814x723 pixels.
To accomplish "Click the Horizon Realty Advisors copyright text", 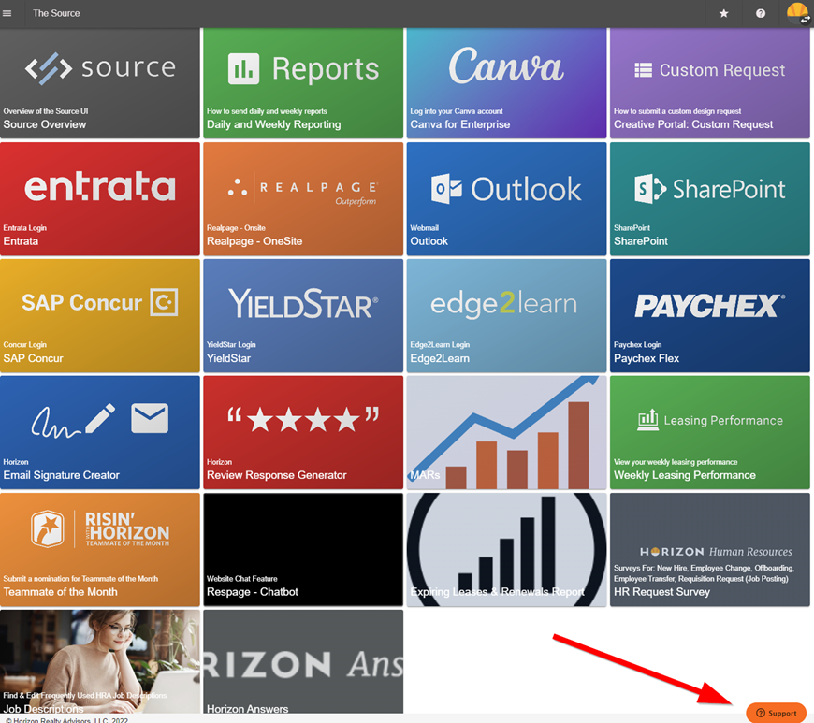I will click(x=66, y=720).
